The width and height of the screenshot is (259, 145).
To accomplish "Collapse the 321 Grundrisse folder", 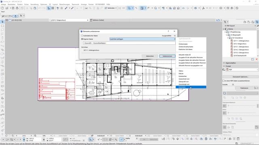I will 228,38.
